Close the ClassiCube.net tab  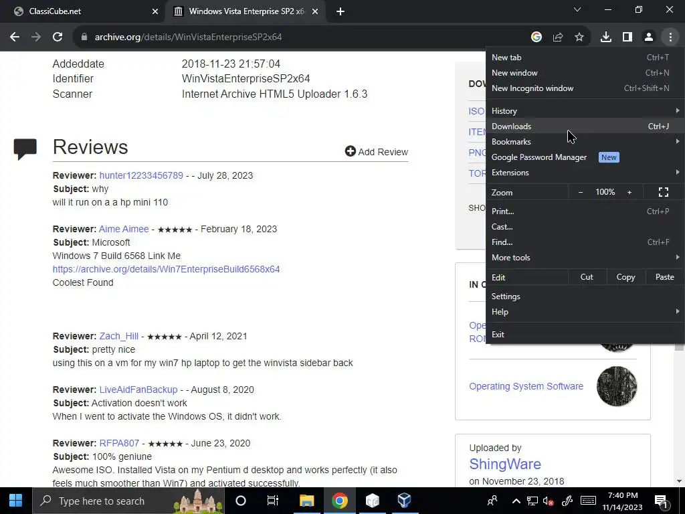[155, 11]
